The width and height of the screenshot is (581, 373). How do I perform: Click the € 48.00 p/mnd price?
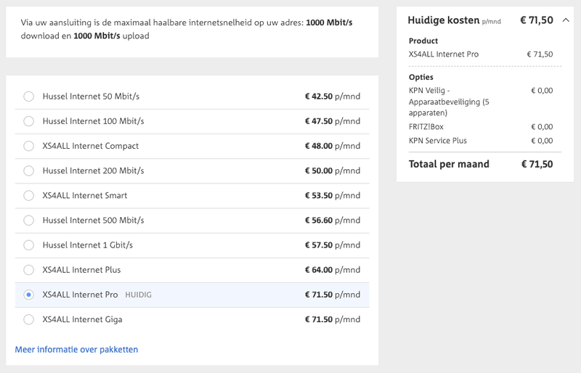(x=333, y=146)
